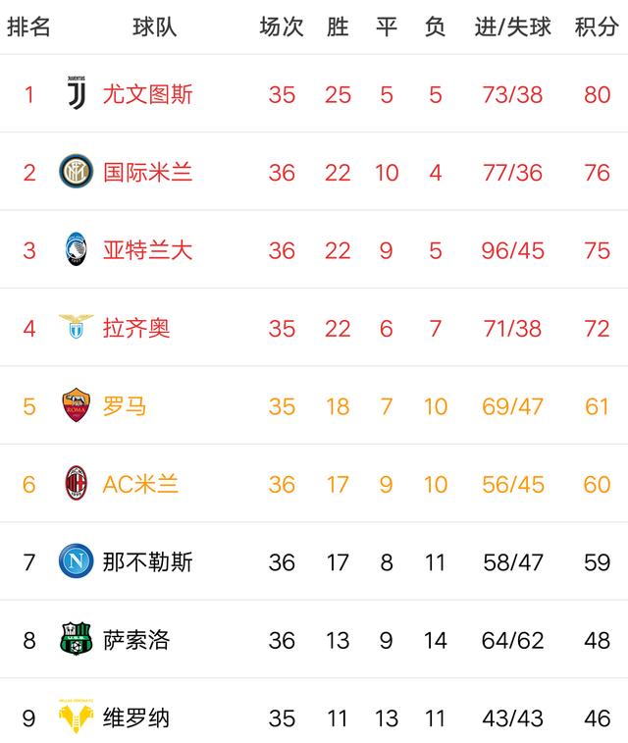Screen dimensions: 628x743
Task: Click the 积分 column header
Action: coord(597,27)
